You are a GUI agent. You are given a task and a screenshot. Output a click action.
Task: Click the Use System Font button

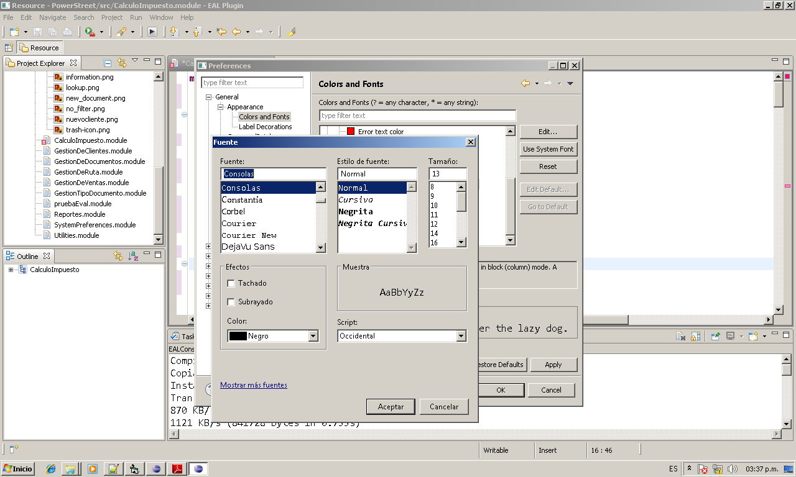tap(548, 149)
